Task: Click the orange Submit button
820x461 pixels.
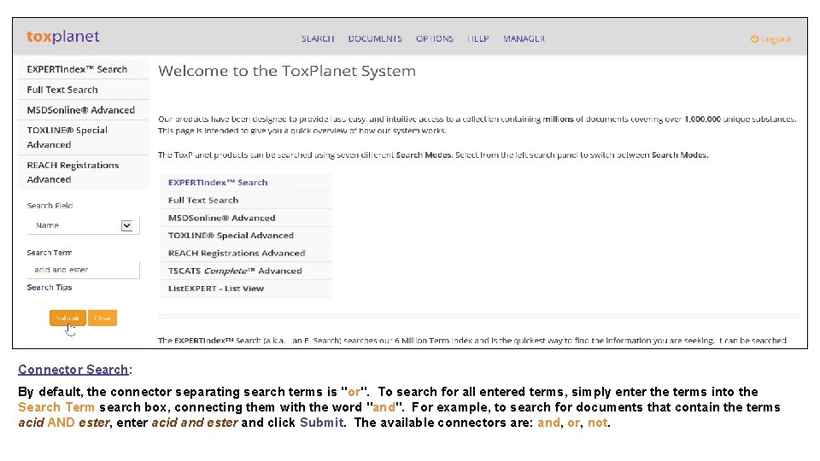Action: [67, 318]
